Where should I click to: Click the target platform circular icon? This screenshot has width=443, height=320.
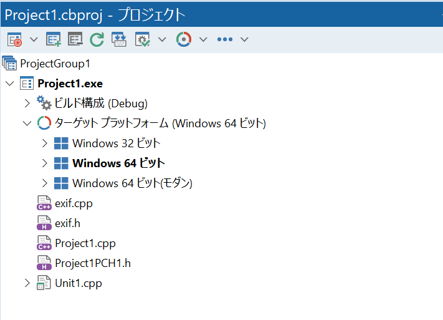(x=183, y=39)
